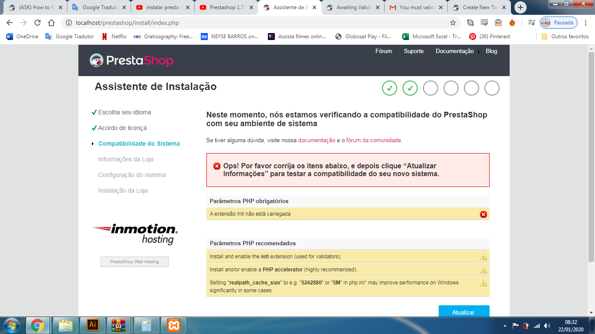Screen dimensions: 595x334
Task: Click the second completed step circle
Action: tap(410, 88)
